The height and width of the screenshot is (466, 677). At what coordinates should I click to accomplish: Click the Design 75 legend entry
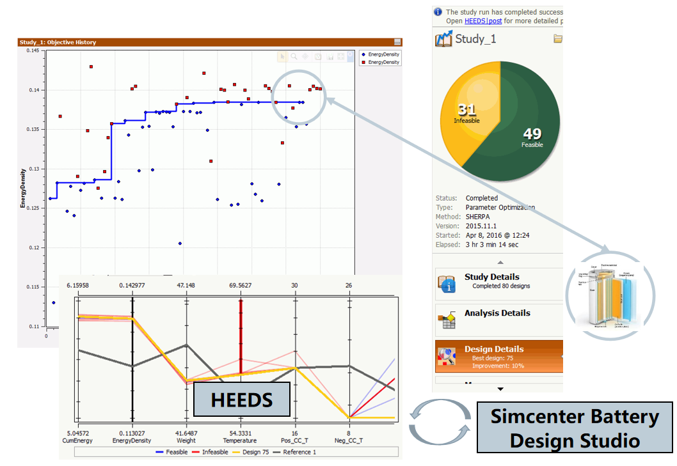pyautogui.click(x=250, y=452)
